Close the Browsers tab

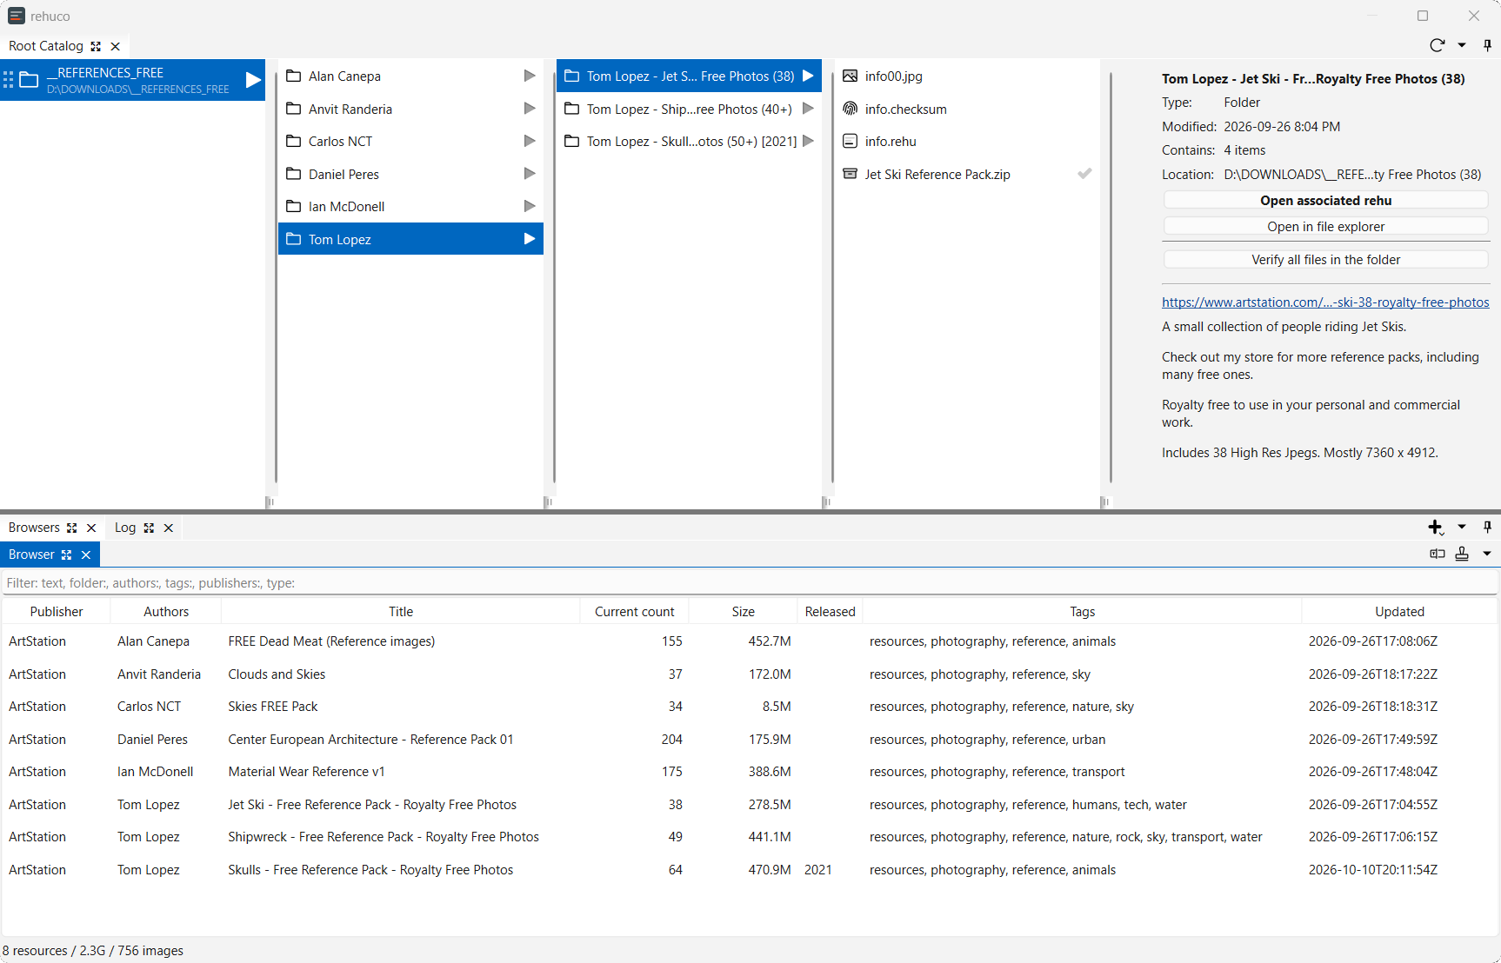[x=91, y=528]
